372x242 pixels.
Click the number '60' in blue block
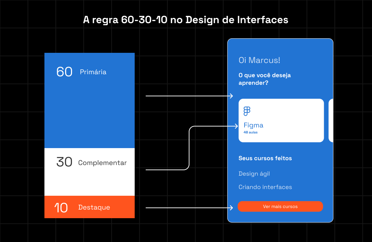click(64, 72)
